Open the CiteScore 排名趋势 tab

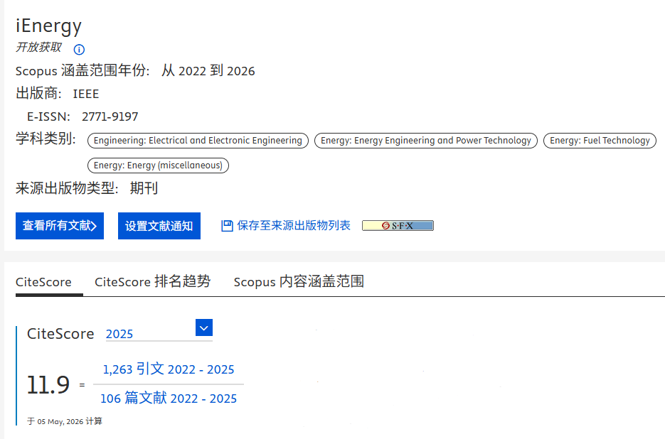153,282
